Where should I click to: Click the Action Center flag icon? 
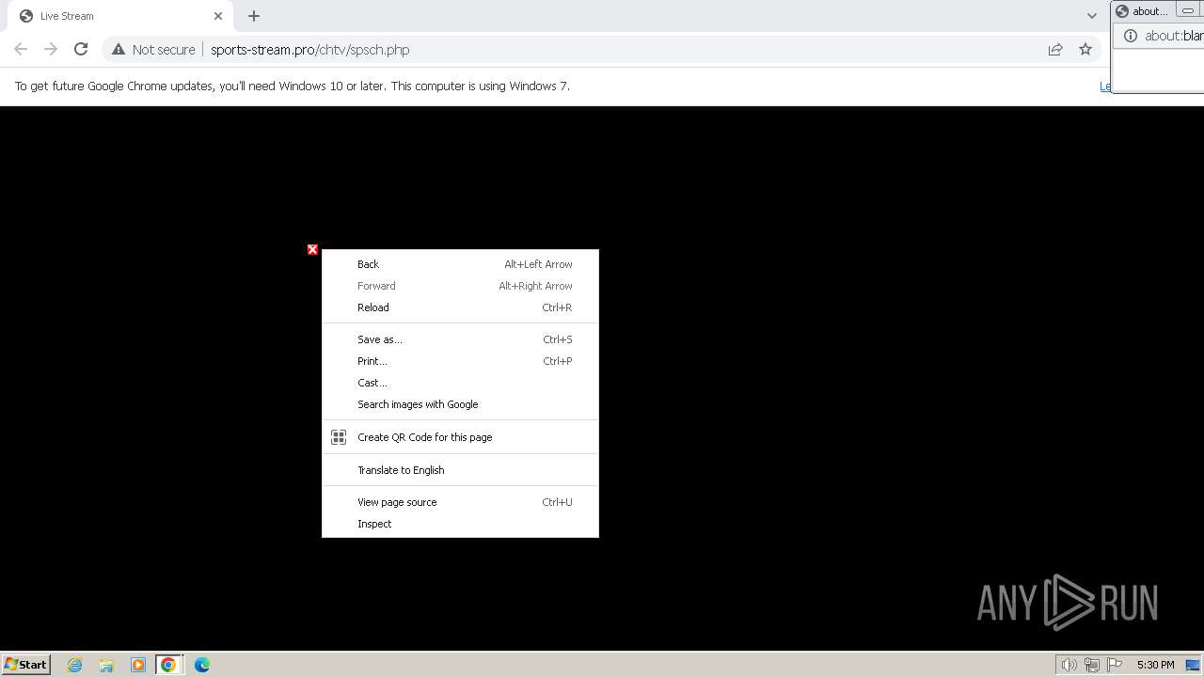click(1115, 665)
